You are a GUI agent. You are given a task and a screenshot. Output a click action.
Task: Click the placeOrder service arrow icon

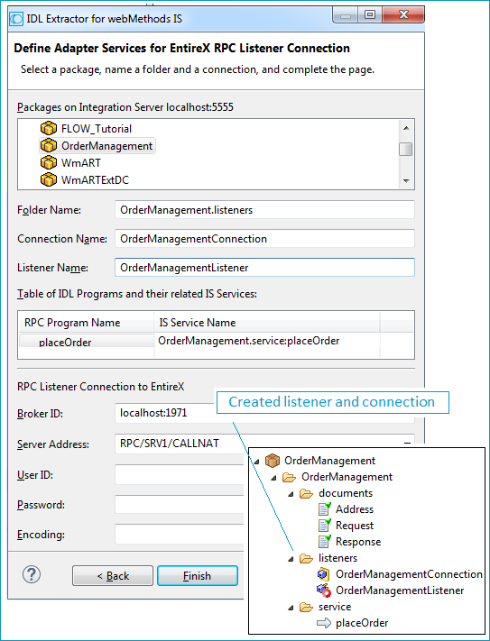click(324, 623)
